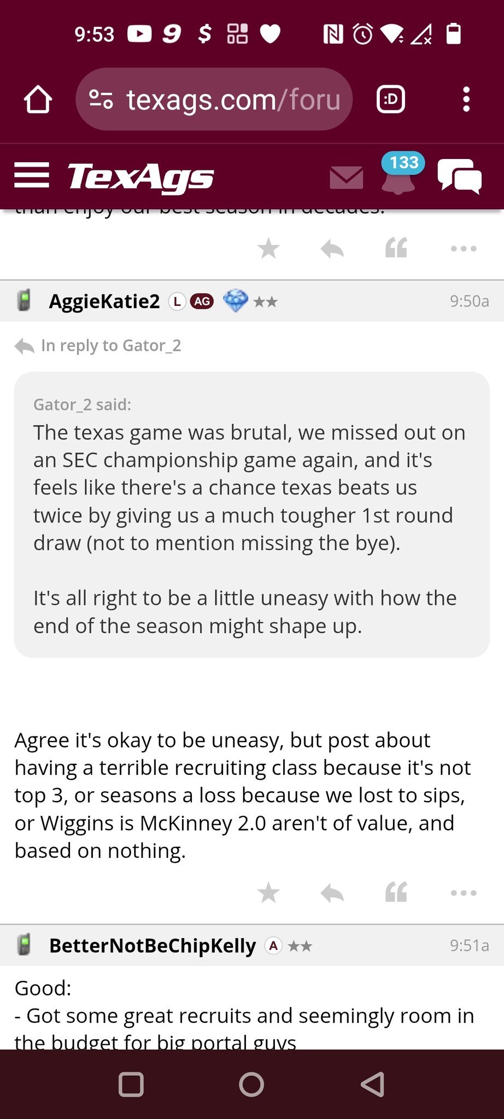The image size is (504, 1119).
Task: Star the post above AggieKatie2's reply
Action: (268, 249)
